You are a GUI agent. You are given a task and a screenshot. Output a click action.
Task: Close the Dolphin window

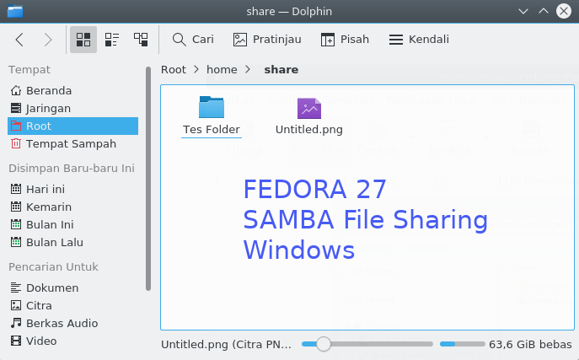click(564, 12)
